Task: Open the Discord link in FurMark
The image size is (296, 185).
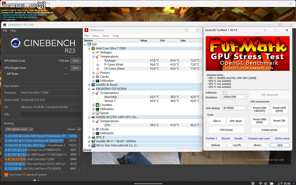Action: (226, 139)
